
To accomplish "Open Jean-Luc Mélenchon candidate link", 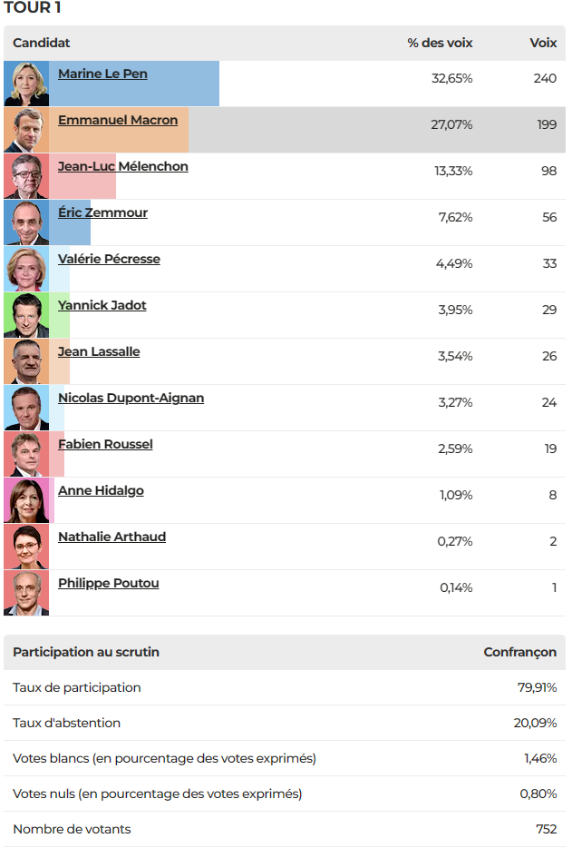I will point(123,166).
